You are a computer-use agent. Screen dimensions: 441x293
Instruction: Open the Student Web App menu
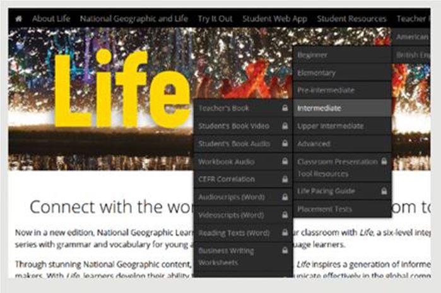[x=275, y=19]
